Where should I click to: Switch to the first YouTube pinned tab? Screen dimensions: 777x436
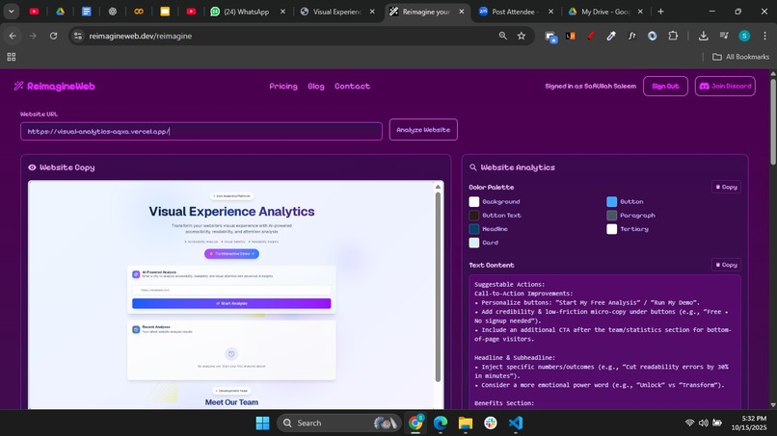click(x=34, y=12)
